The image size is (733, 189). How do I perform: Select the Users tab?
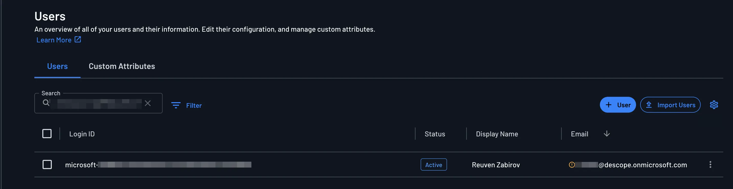[x=57, y=66]
